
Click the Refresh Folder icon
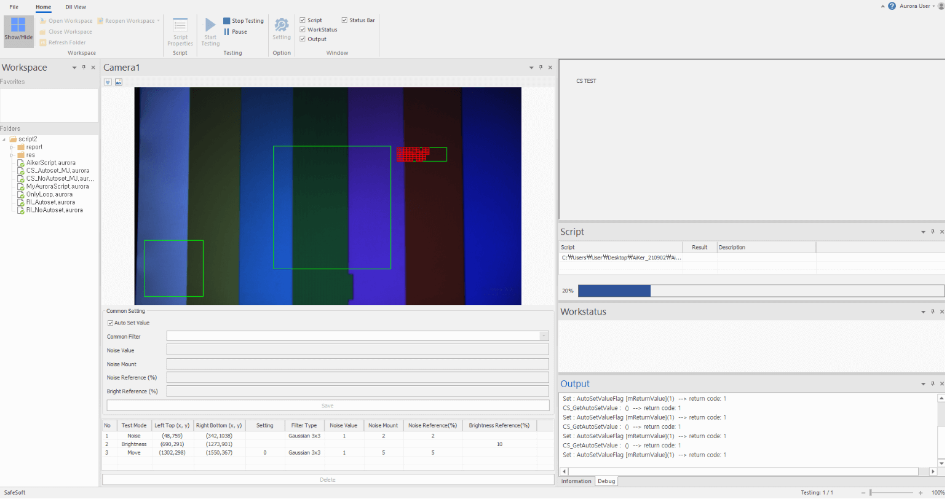(x=42, y=42)
